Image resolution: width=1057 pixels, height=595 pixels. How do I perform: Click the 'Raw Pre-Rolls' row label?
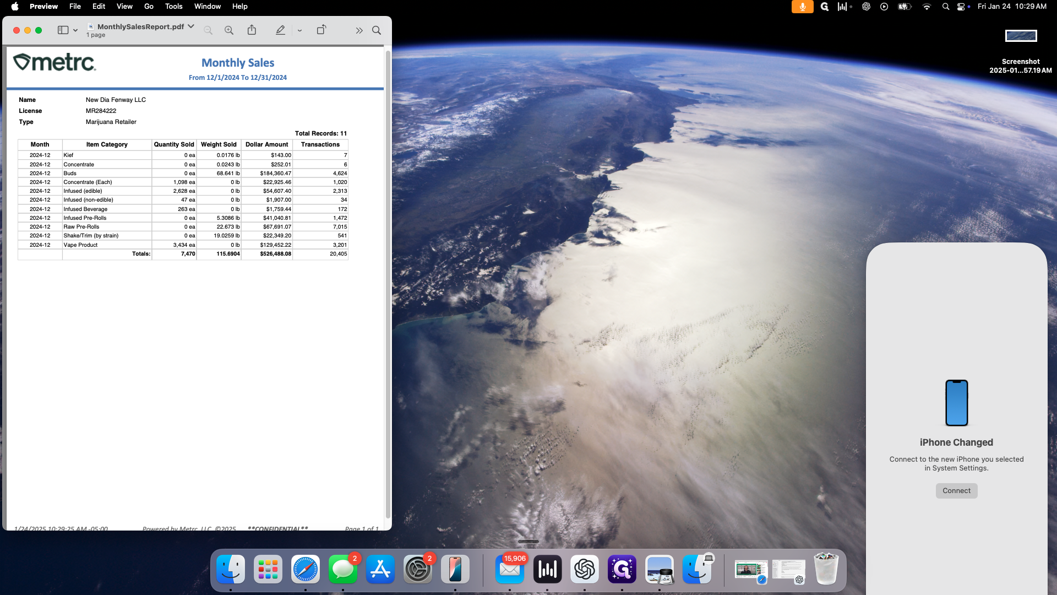tap(81, 227)
